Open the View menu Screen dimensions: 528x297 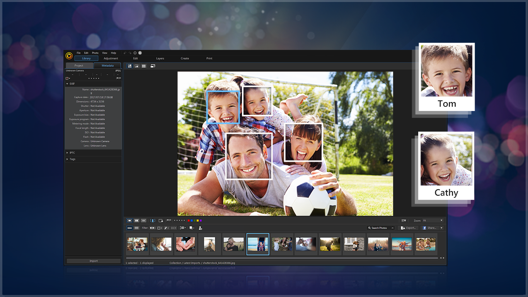[x=105, y=53]
